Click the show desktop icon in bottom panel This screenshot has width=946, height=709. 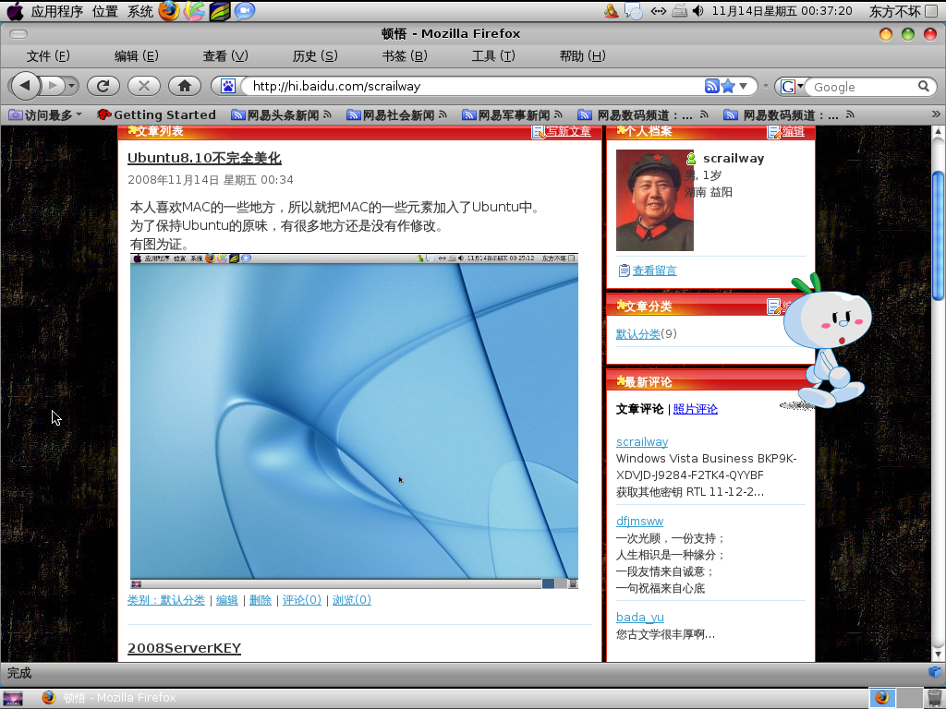[13, 698]
